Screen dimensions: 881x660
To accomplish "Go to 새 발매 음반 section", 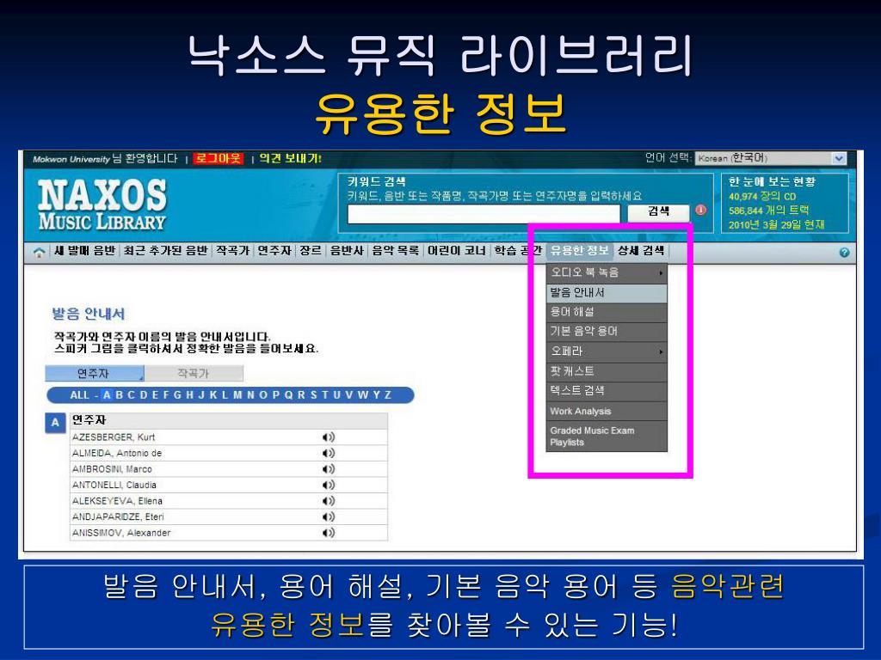I will click(x=85, y=251).
